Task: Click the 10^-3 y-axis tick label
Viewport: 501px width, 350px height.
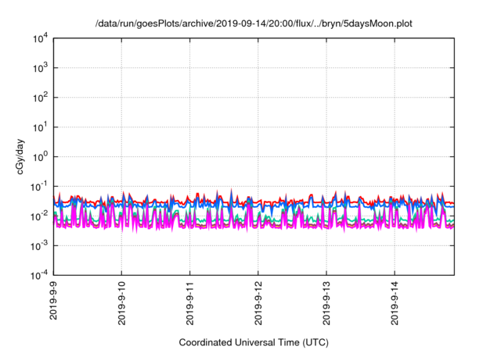Action: pos(39,246)
